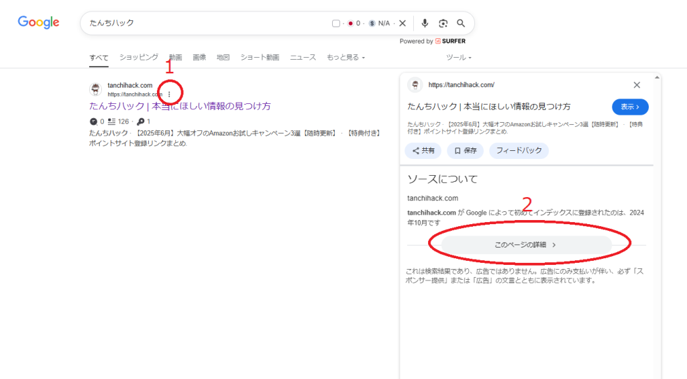Visit the site with the blue 表示 button
Screen dimensions: 687x379
click(630, 107)
